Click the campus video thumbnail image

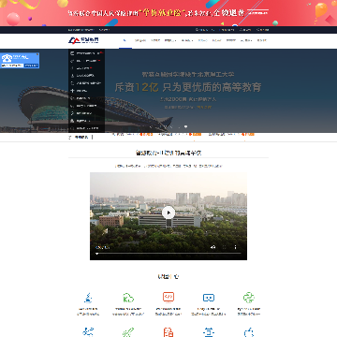tap(168, 216)
